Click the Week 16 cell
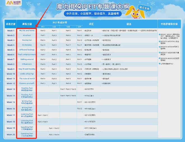 pos(11,109)
